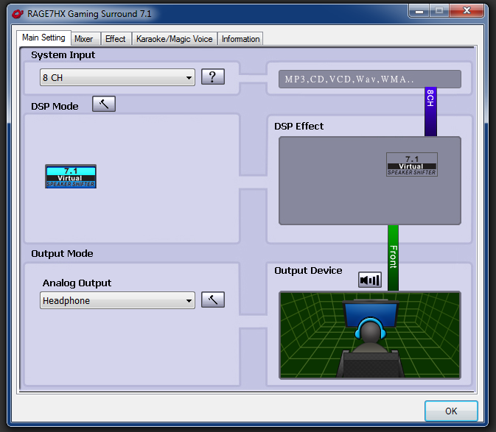
Task: Click the question mark help button
Action: pyautogui.click(x=212, y=77)
